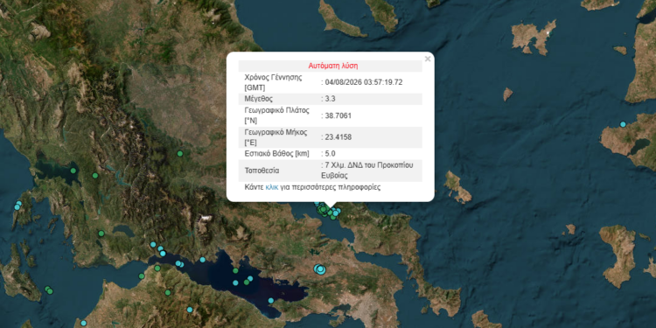Click the 'Μέγεθος' label
Screen dimensions: 656x328
[x=258, y=99]
